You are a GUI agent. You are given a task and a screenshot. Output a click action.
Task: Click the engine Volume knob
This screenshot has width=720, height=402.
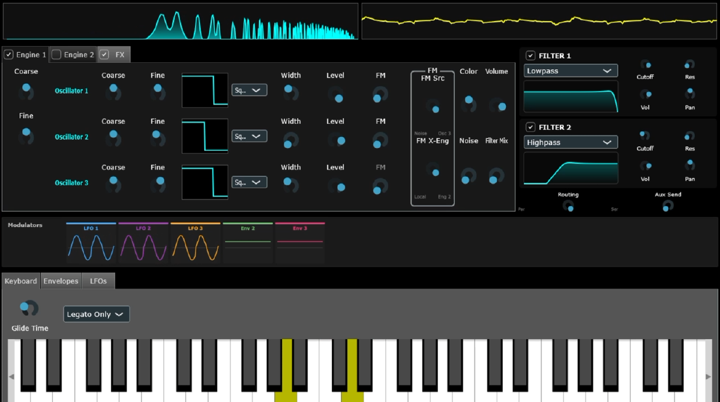(x=497, y=105)
